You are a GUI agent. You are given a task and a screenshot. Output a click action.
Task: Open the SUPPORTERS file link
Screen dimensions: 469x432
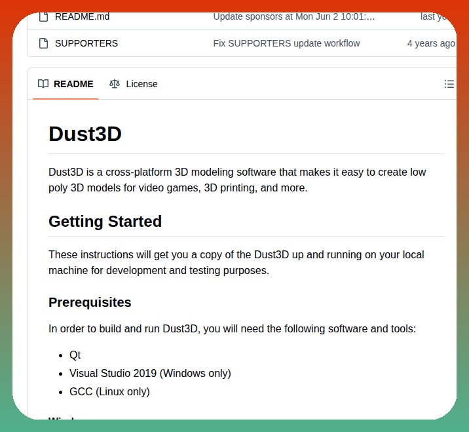pyautogui.click(x=86, y=43)
